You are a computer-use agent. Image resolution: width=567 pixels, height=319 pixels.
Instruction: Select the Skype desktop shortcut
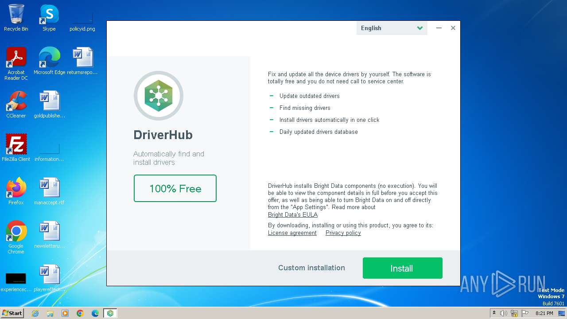pyautogui.click(x=49, y=18)
